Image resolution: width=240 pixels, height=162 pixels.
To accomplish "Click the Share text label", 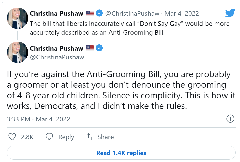I will [x=105, y=137].
